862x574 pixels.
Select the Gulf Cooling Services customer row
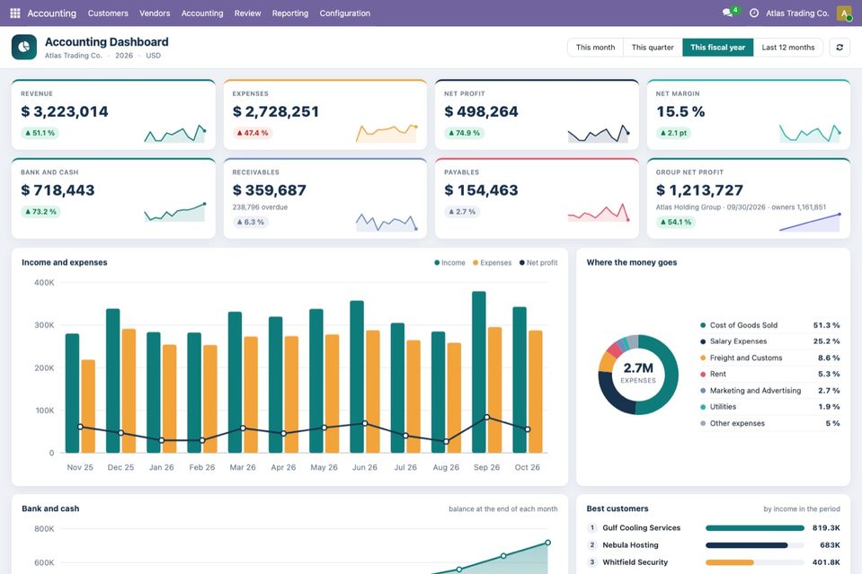(x=713, y=528)
